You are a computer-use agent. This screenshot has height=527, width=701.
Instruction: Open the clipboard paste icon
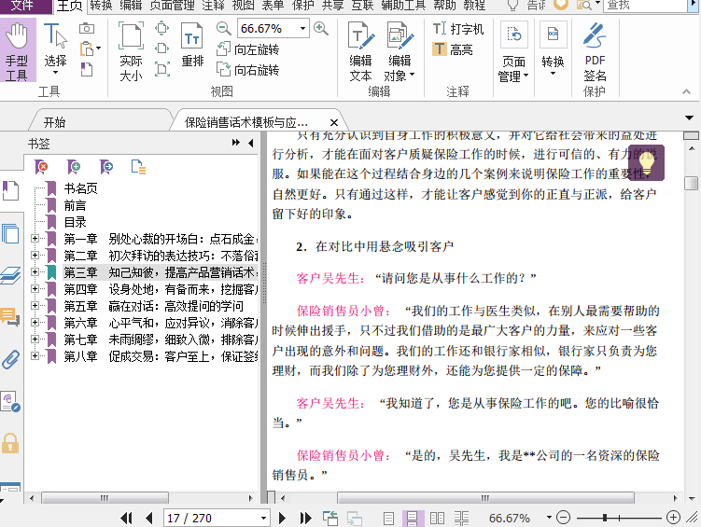[90, 49]
